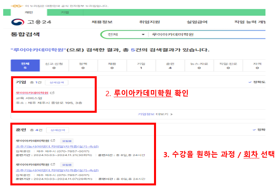Click 모집중 badge in 30회차 training row
The width and height of the screenshot is (279, 187).
[67, 141]
